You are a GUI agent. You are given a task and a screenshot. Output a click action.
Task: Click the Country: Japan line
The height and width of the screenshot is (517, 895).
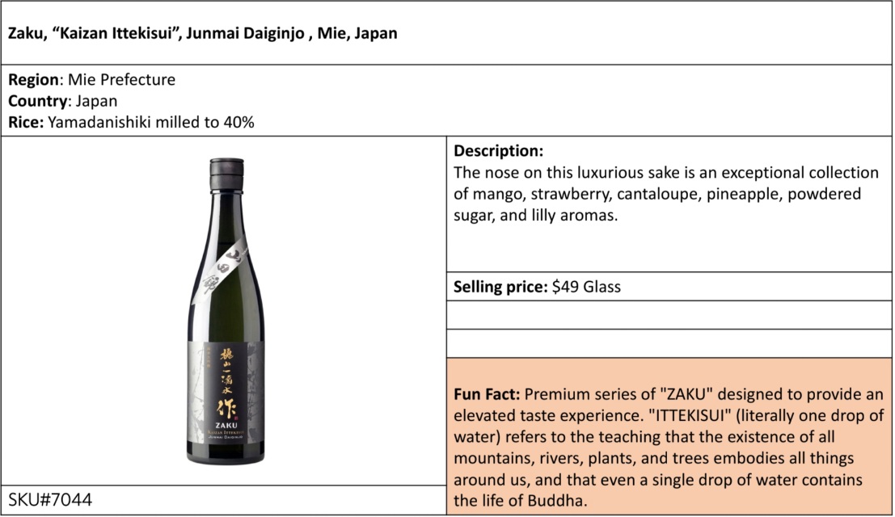63,101
